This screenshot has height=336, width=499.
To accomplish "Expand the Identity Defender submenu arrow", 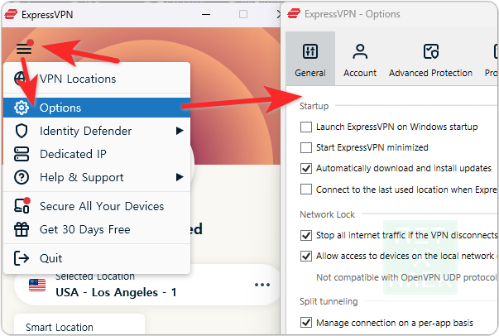I will [179, 131].
